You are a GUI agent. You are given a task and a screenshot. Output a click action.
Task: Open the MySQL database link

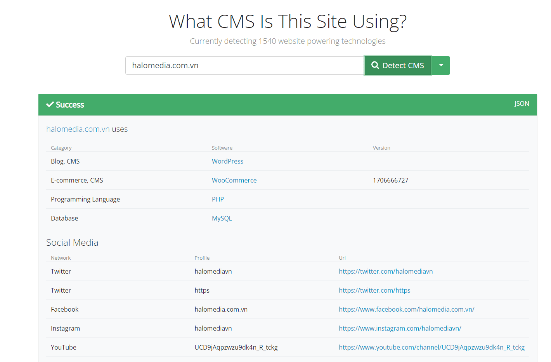222,218
